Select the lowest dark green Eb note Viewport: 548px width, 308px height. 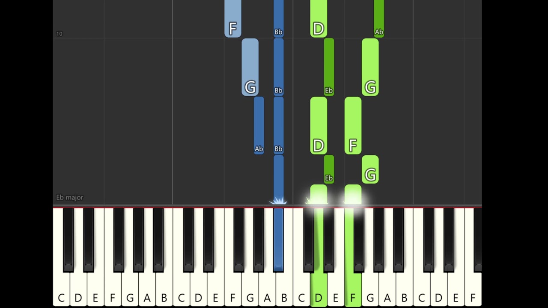(x=329, y=169)
